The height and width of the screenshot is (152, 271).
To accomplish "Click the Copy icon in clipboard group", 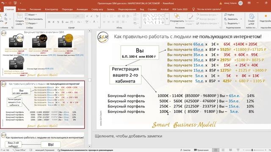I will pos(6,19).
